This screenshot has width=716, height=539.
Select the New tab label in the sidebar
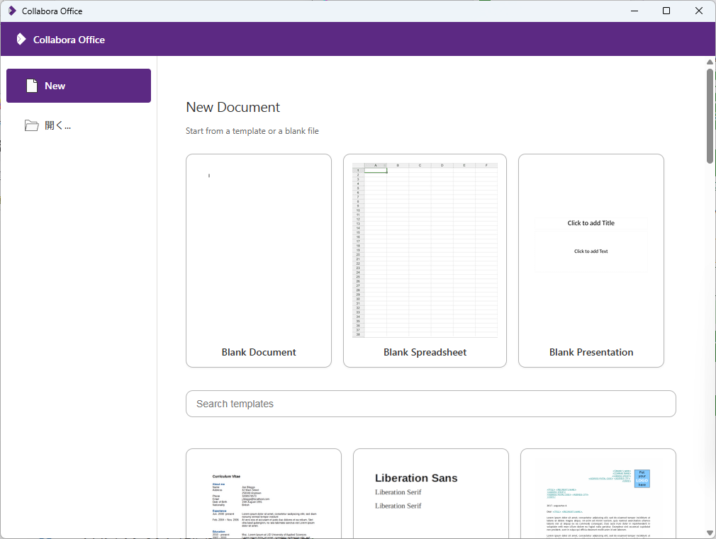[55, 86]
